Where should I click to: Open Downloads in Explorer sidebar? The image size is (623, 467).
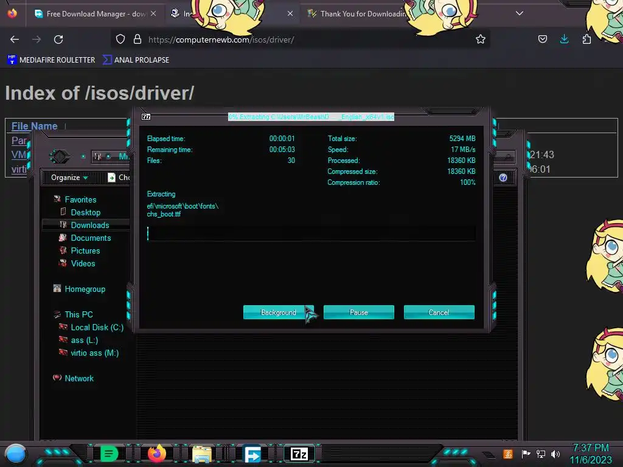(90, 225)
